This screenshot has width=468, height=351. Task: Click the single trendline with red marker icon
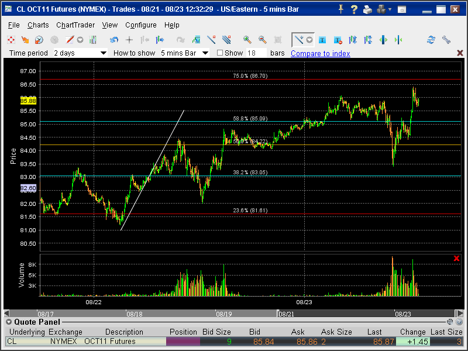211,40
